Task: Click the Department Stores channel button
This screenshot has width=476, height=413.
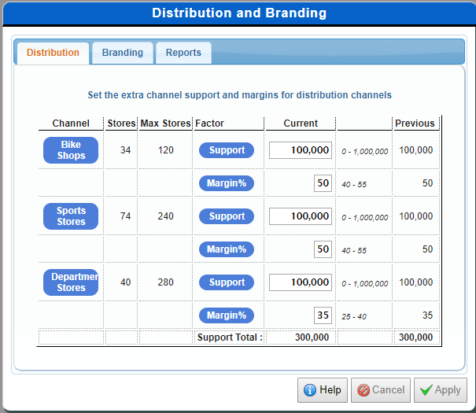Action: pyautogui.click(x=71, y=282)
